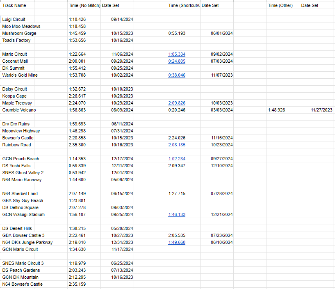335x289 pixels.
Task: Select the Dry Dry Ruins cell
Action: 18,124
